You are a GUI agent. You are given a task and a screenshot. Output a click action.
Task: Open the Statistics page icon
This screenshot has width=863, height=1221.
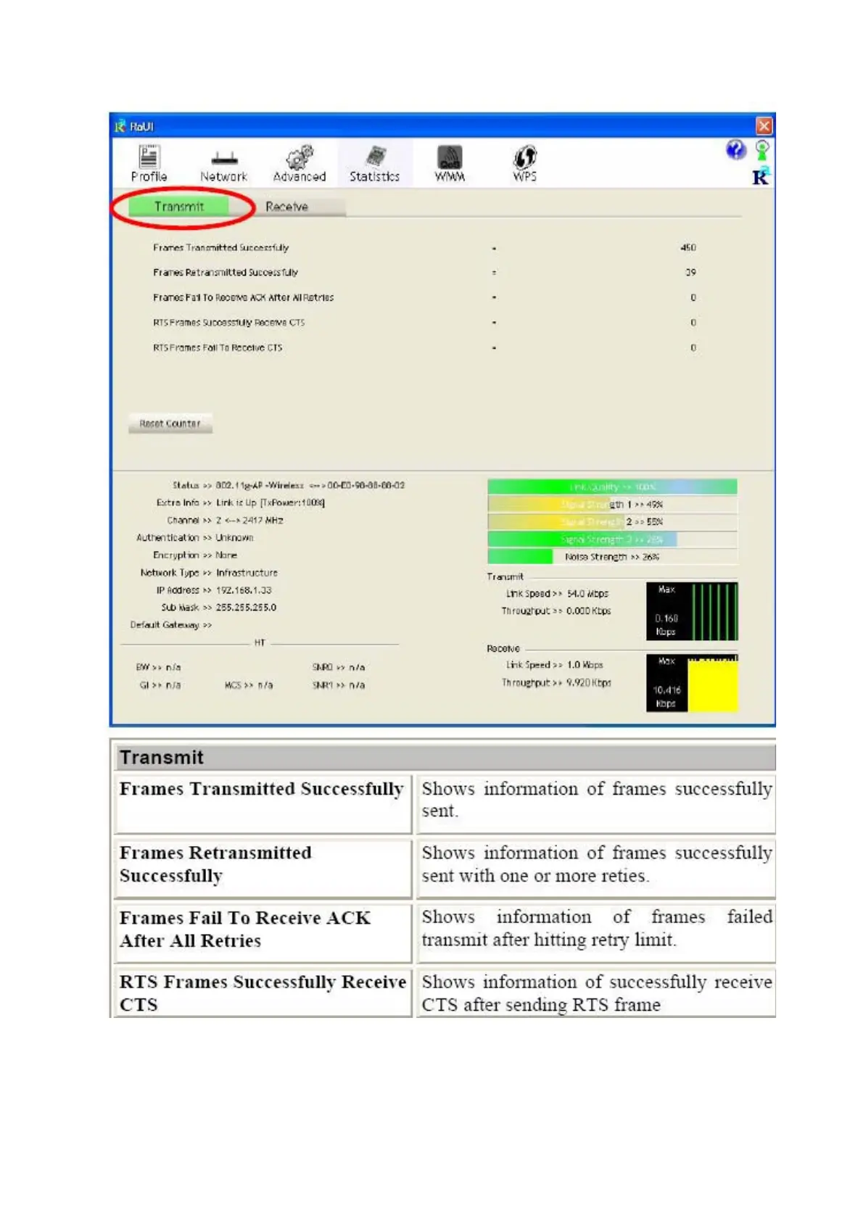374,163
